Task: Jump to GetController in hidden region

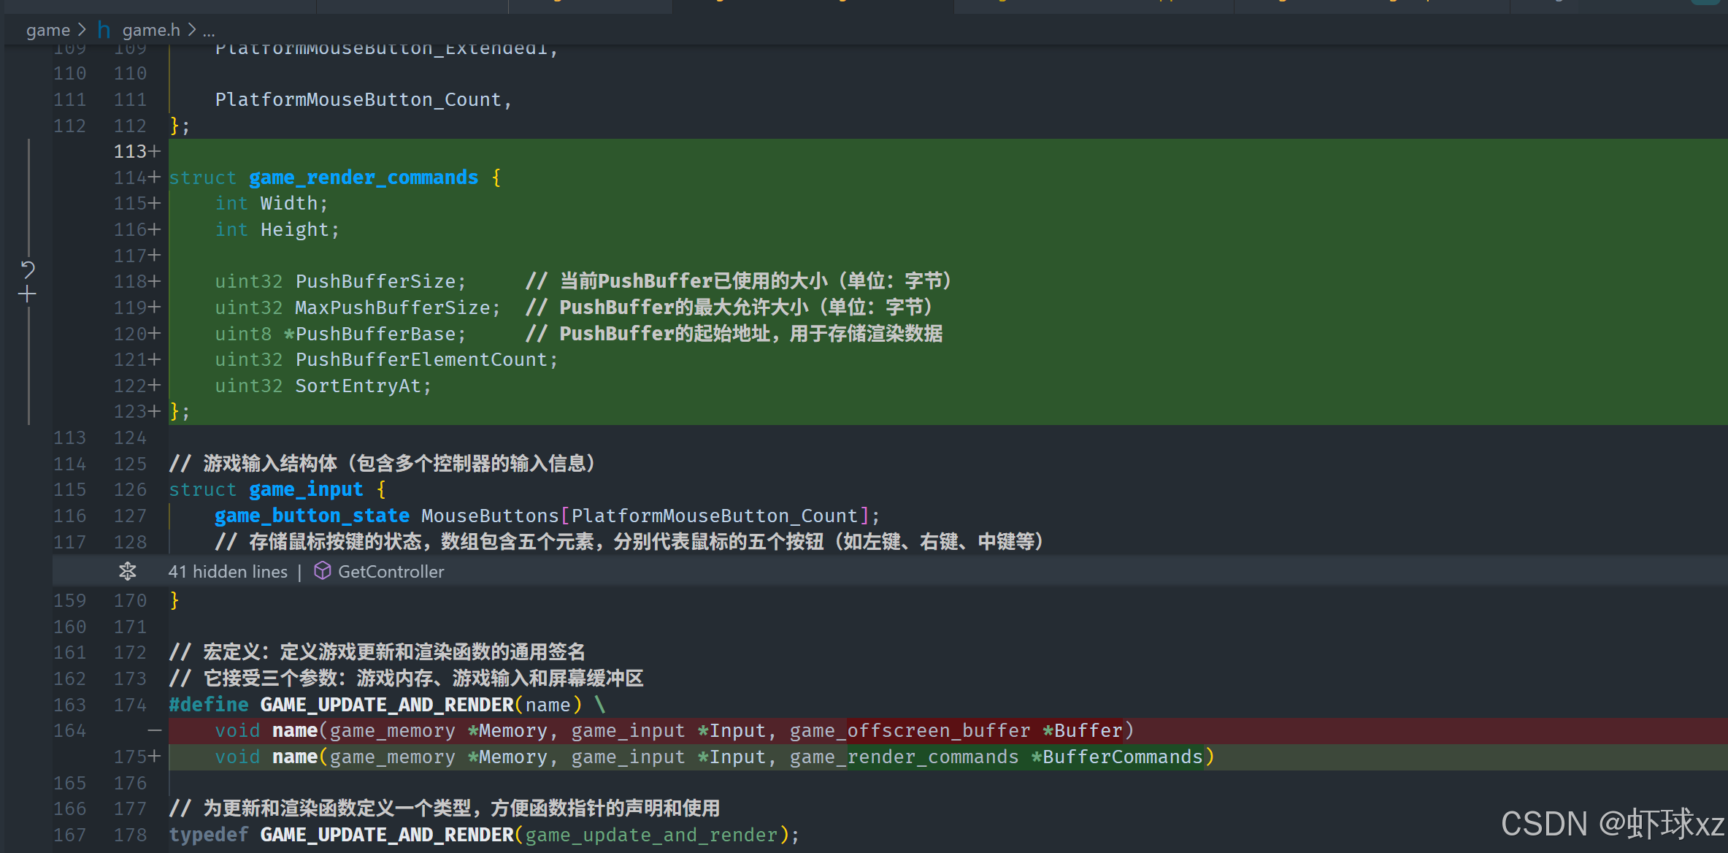Action: pos(391,571)
